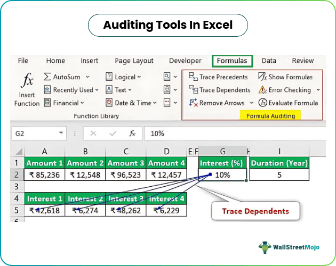Confirm entry with formula bar checkmark
The width and height of the screenshot is (336, 266).
click(113, 134)
